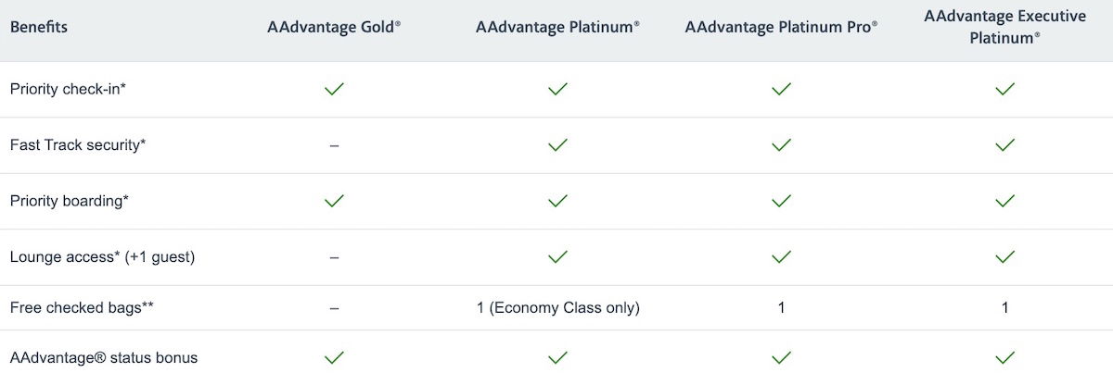Click Lounge access checkmark under AAdvantage Executive Platinum
The image size is (1113, 385).
pyautogui.click(x=1004, y=257)
